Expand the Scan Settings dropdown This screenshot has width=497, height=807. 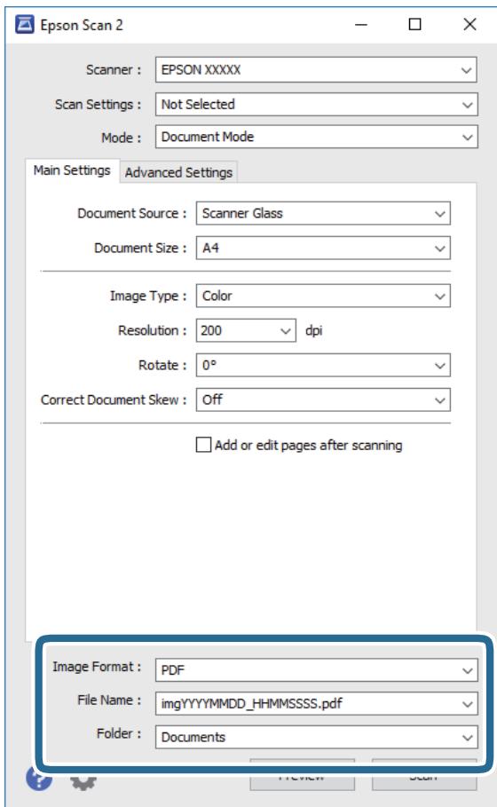pos(316,105)
